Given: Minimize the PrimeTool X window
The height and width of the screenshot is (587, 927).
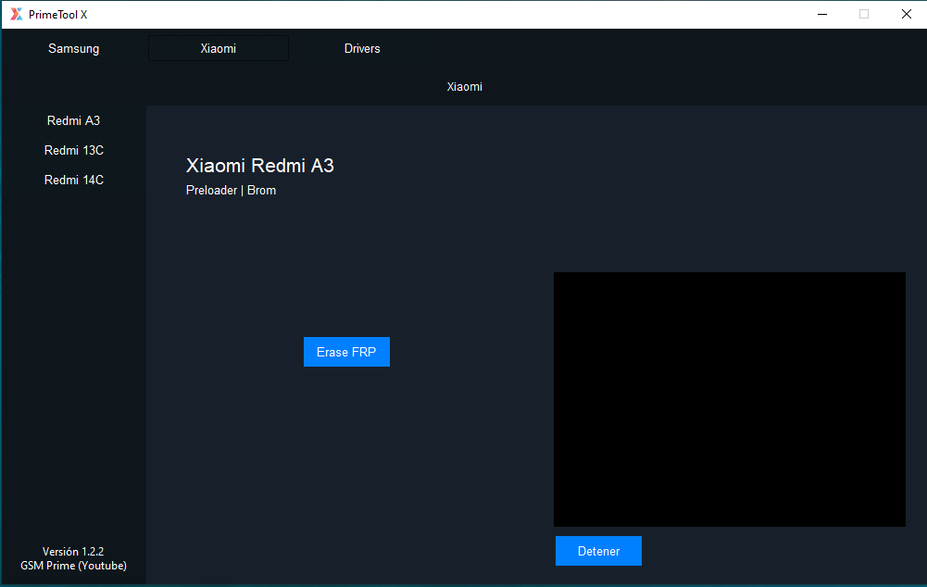Looking at the screenshot, I should (x=821, y=14).
